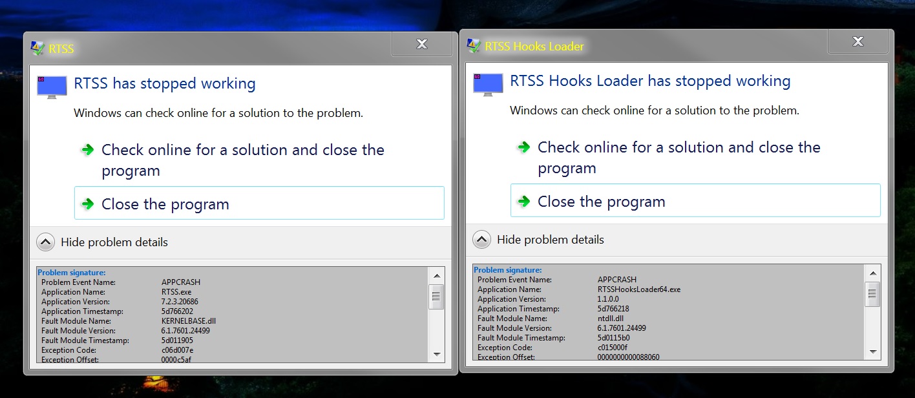Click application timestamp 5d766202

[x=177, y=311]
